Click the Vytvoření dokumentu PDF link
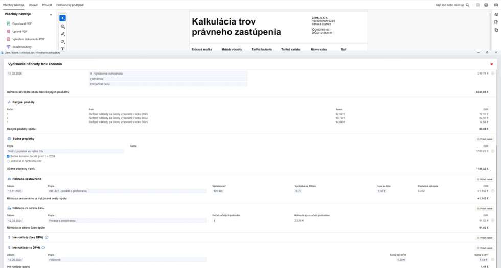This screenshot has width=501, height=268. [29, 39]
